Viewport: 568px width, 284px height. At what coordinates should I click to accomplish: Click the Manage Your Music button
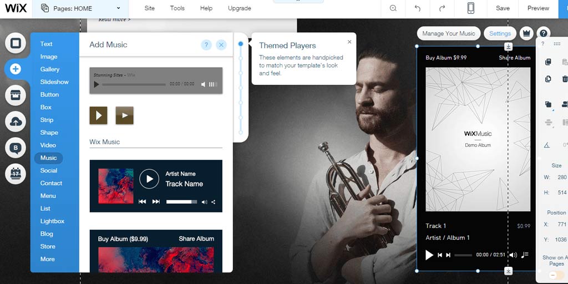[448, 33]
